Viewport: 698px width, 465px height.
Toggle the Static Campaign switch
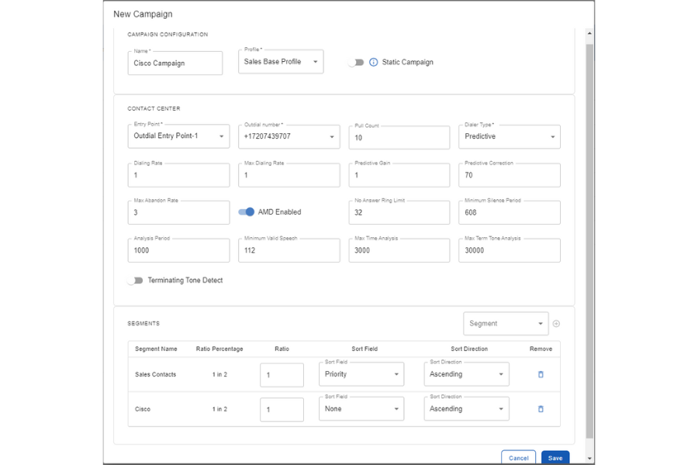point(356,63)
